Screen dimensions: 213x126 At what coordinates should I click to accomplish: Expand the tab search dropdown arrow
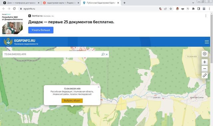(193, 3)
